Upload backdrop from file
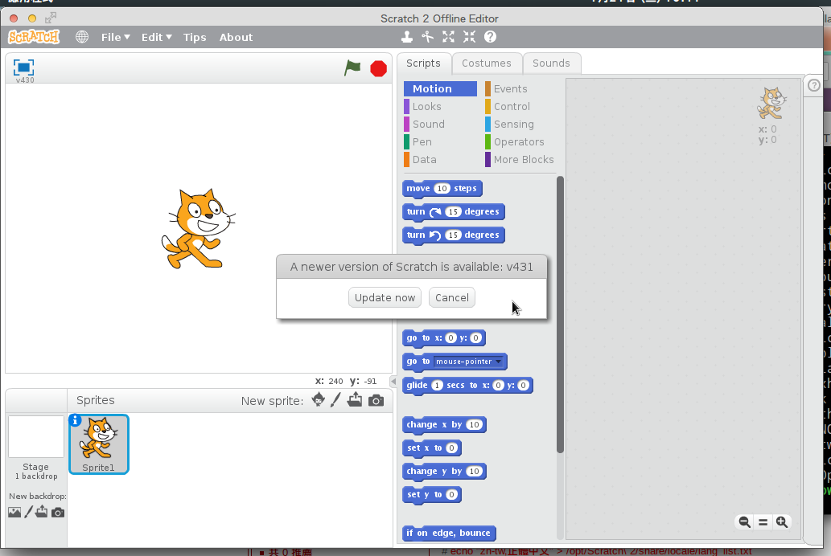Image resolution: width=831 pixels, height=556 pixels. [41, 512]
